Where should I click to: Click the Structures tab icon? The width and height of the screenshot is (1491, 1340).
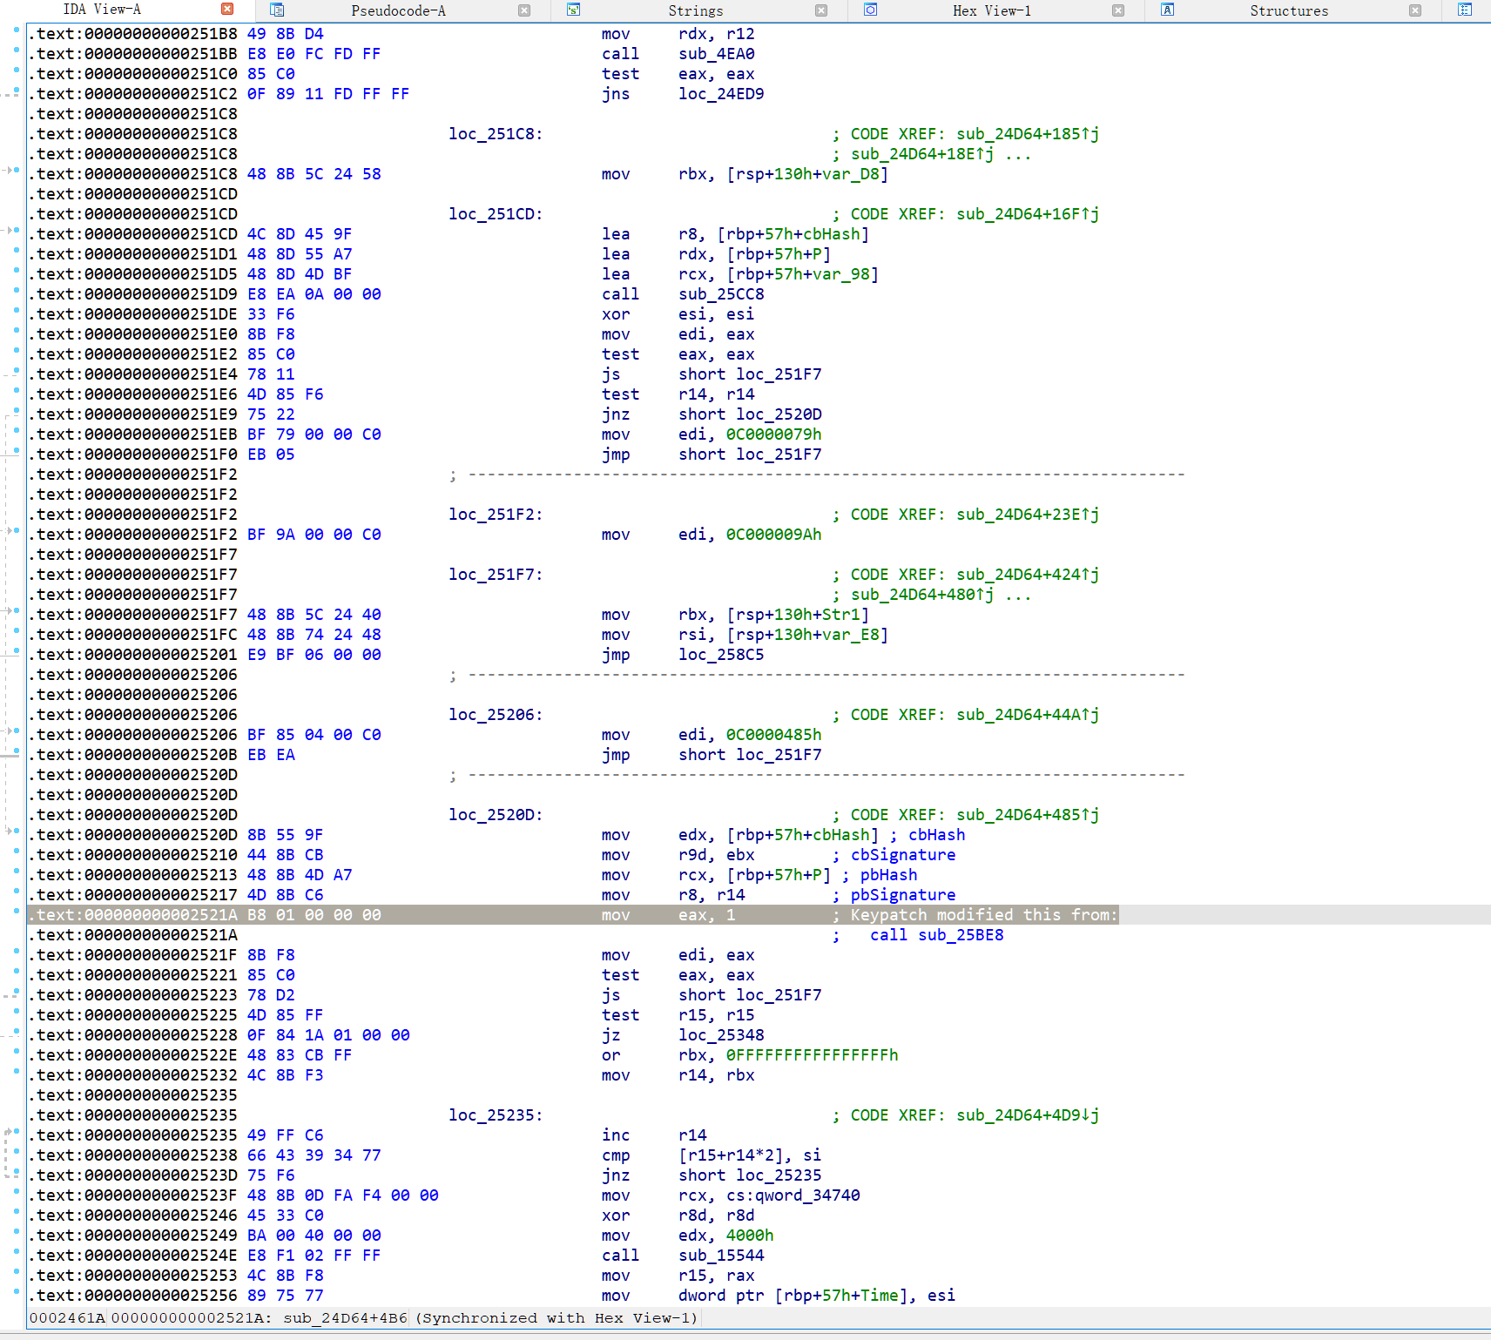(x=1168, y=10)
